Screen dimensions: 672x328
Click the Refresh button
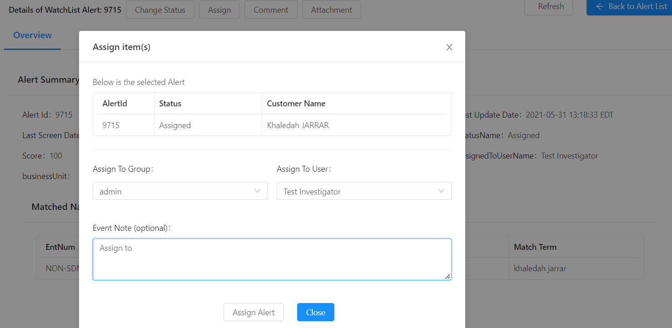pos(549,7)
